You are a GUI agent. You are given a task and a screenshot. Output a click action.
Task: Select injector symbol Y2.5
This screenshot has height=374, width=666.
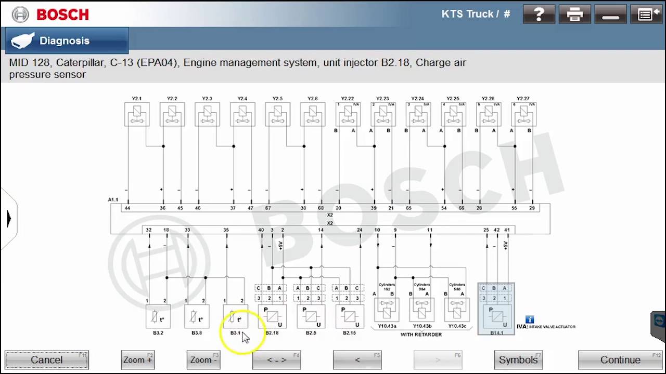tap(278, 114)
